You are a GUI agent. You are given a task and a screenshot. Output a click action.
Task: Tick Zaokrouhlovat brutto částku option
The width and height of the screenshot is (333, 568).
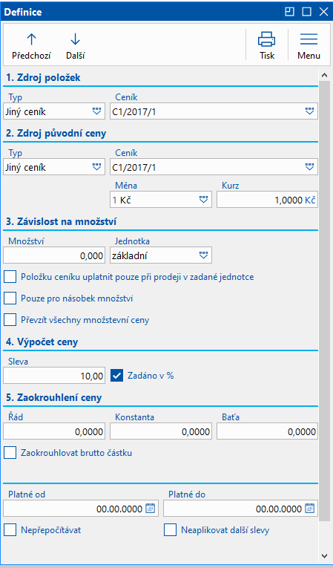tap(10, 452)
